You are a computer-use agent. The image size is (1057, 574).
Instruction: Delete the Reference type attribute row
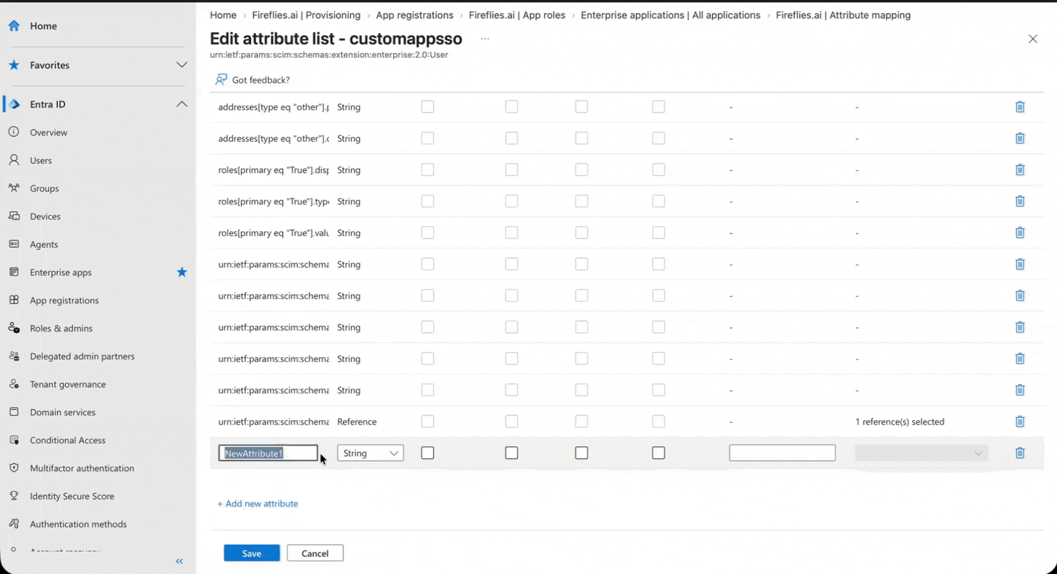point(1020,422)
